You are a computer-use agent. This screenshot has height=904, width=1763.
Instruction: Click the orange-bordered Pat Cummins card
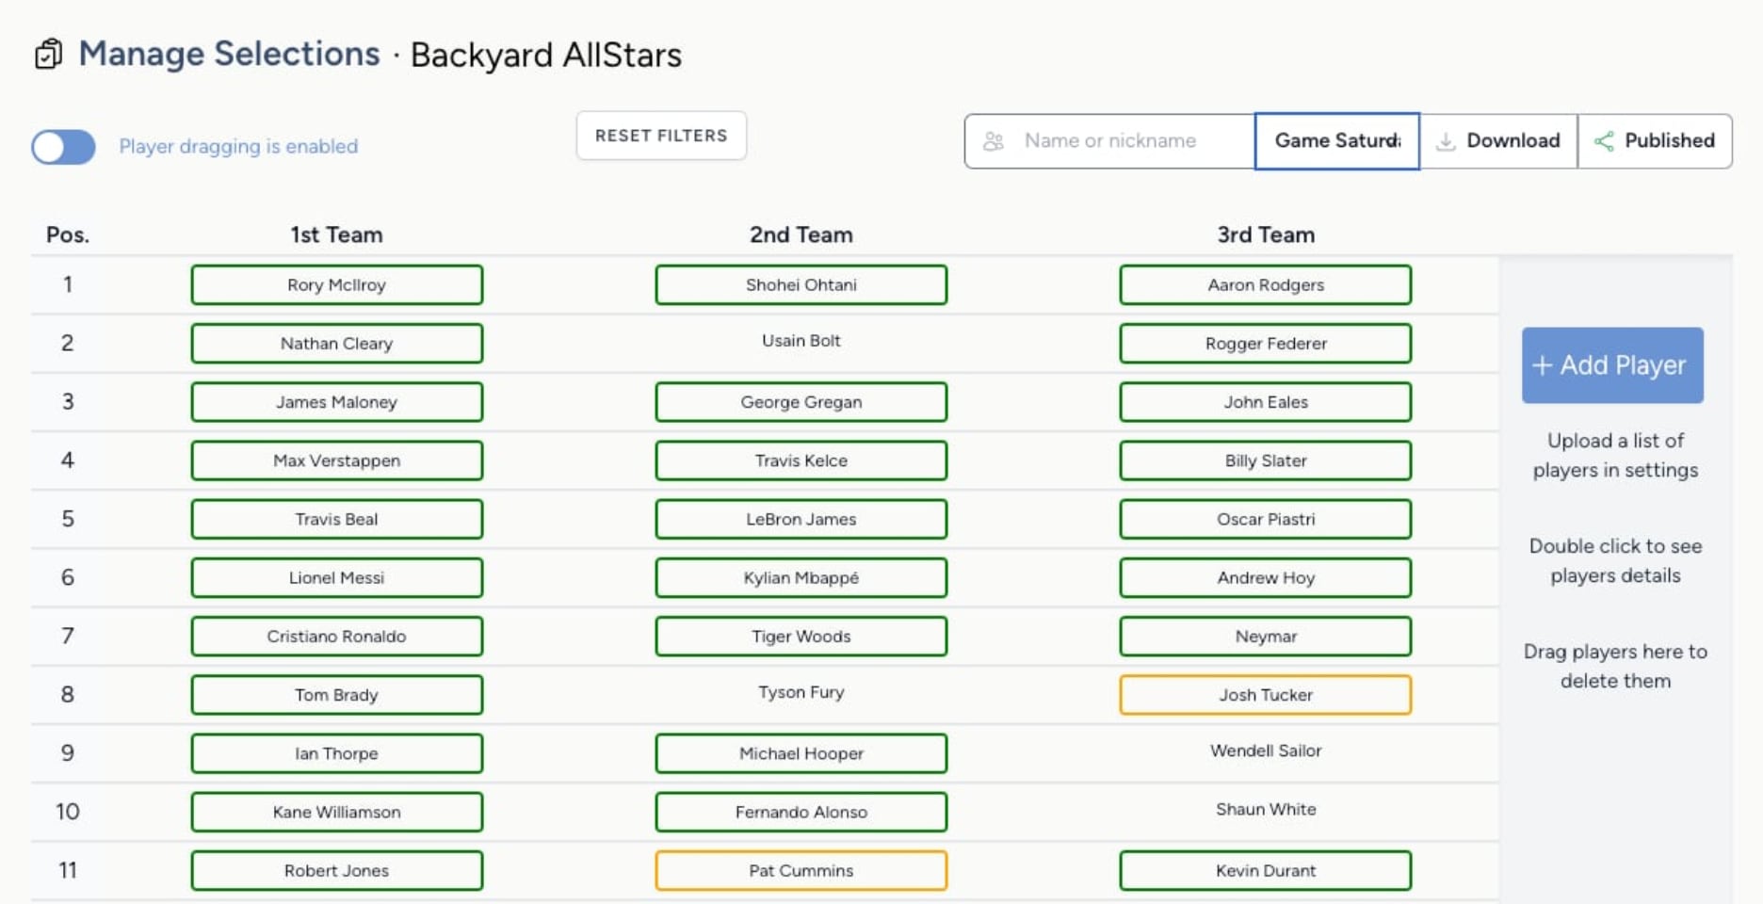point(801,870)
